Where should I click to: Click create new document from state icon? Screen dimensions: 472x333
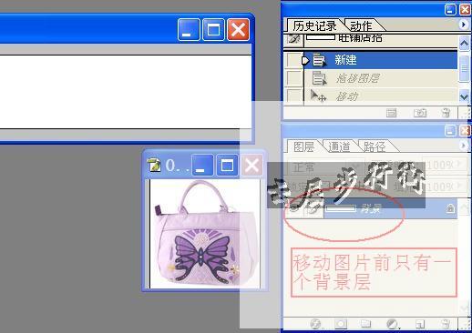[391, 113]
